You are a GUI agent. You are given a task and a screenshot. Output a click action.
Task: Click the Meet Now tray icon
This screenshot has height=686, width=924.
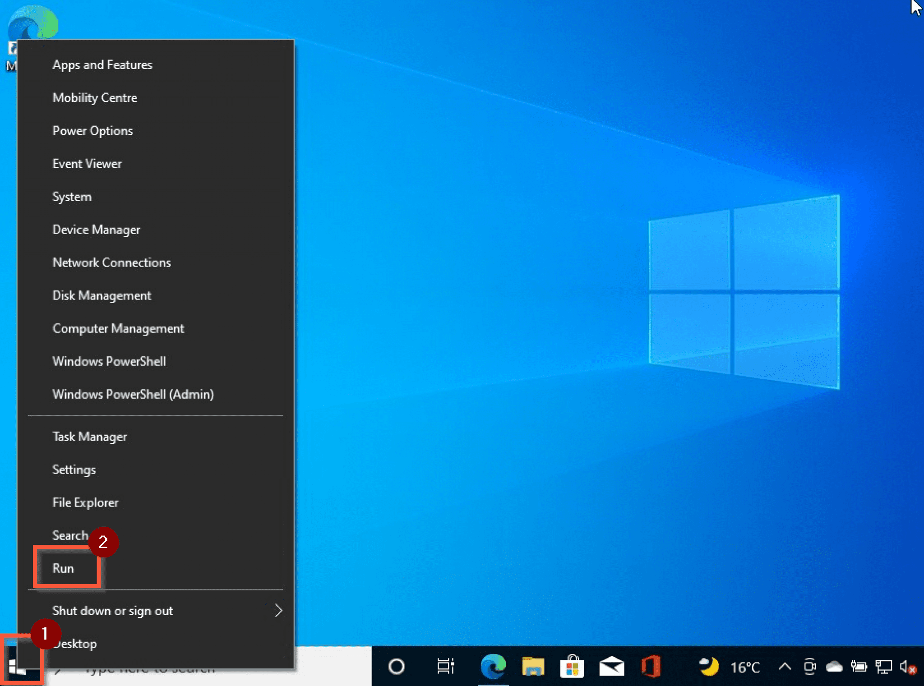[x=810, y=666]
